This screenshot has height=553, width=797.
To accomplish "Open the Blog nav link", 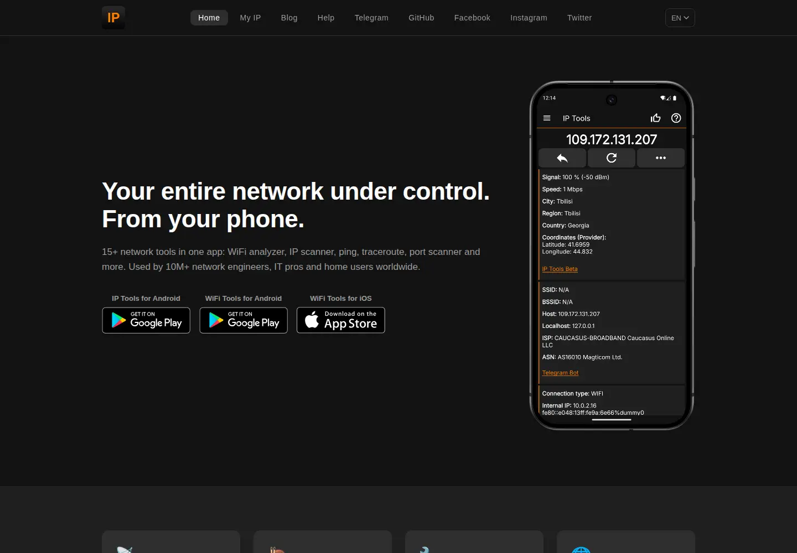I will 289,18.
